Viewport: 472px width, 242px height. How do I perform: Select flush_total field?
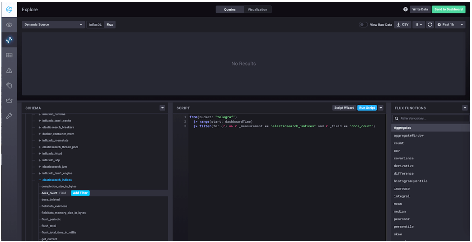[x=49, y=226]
